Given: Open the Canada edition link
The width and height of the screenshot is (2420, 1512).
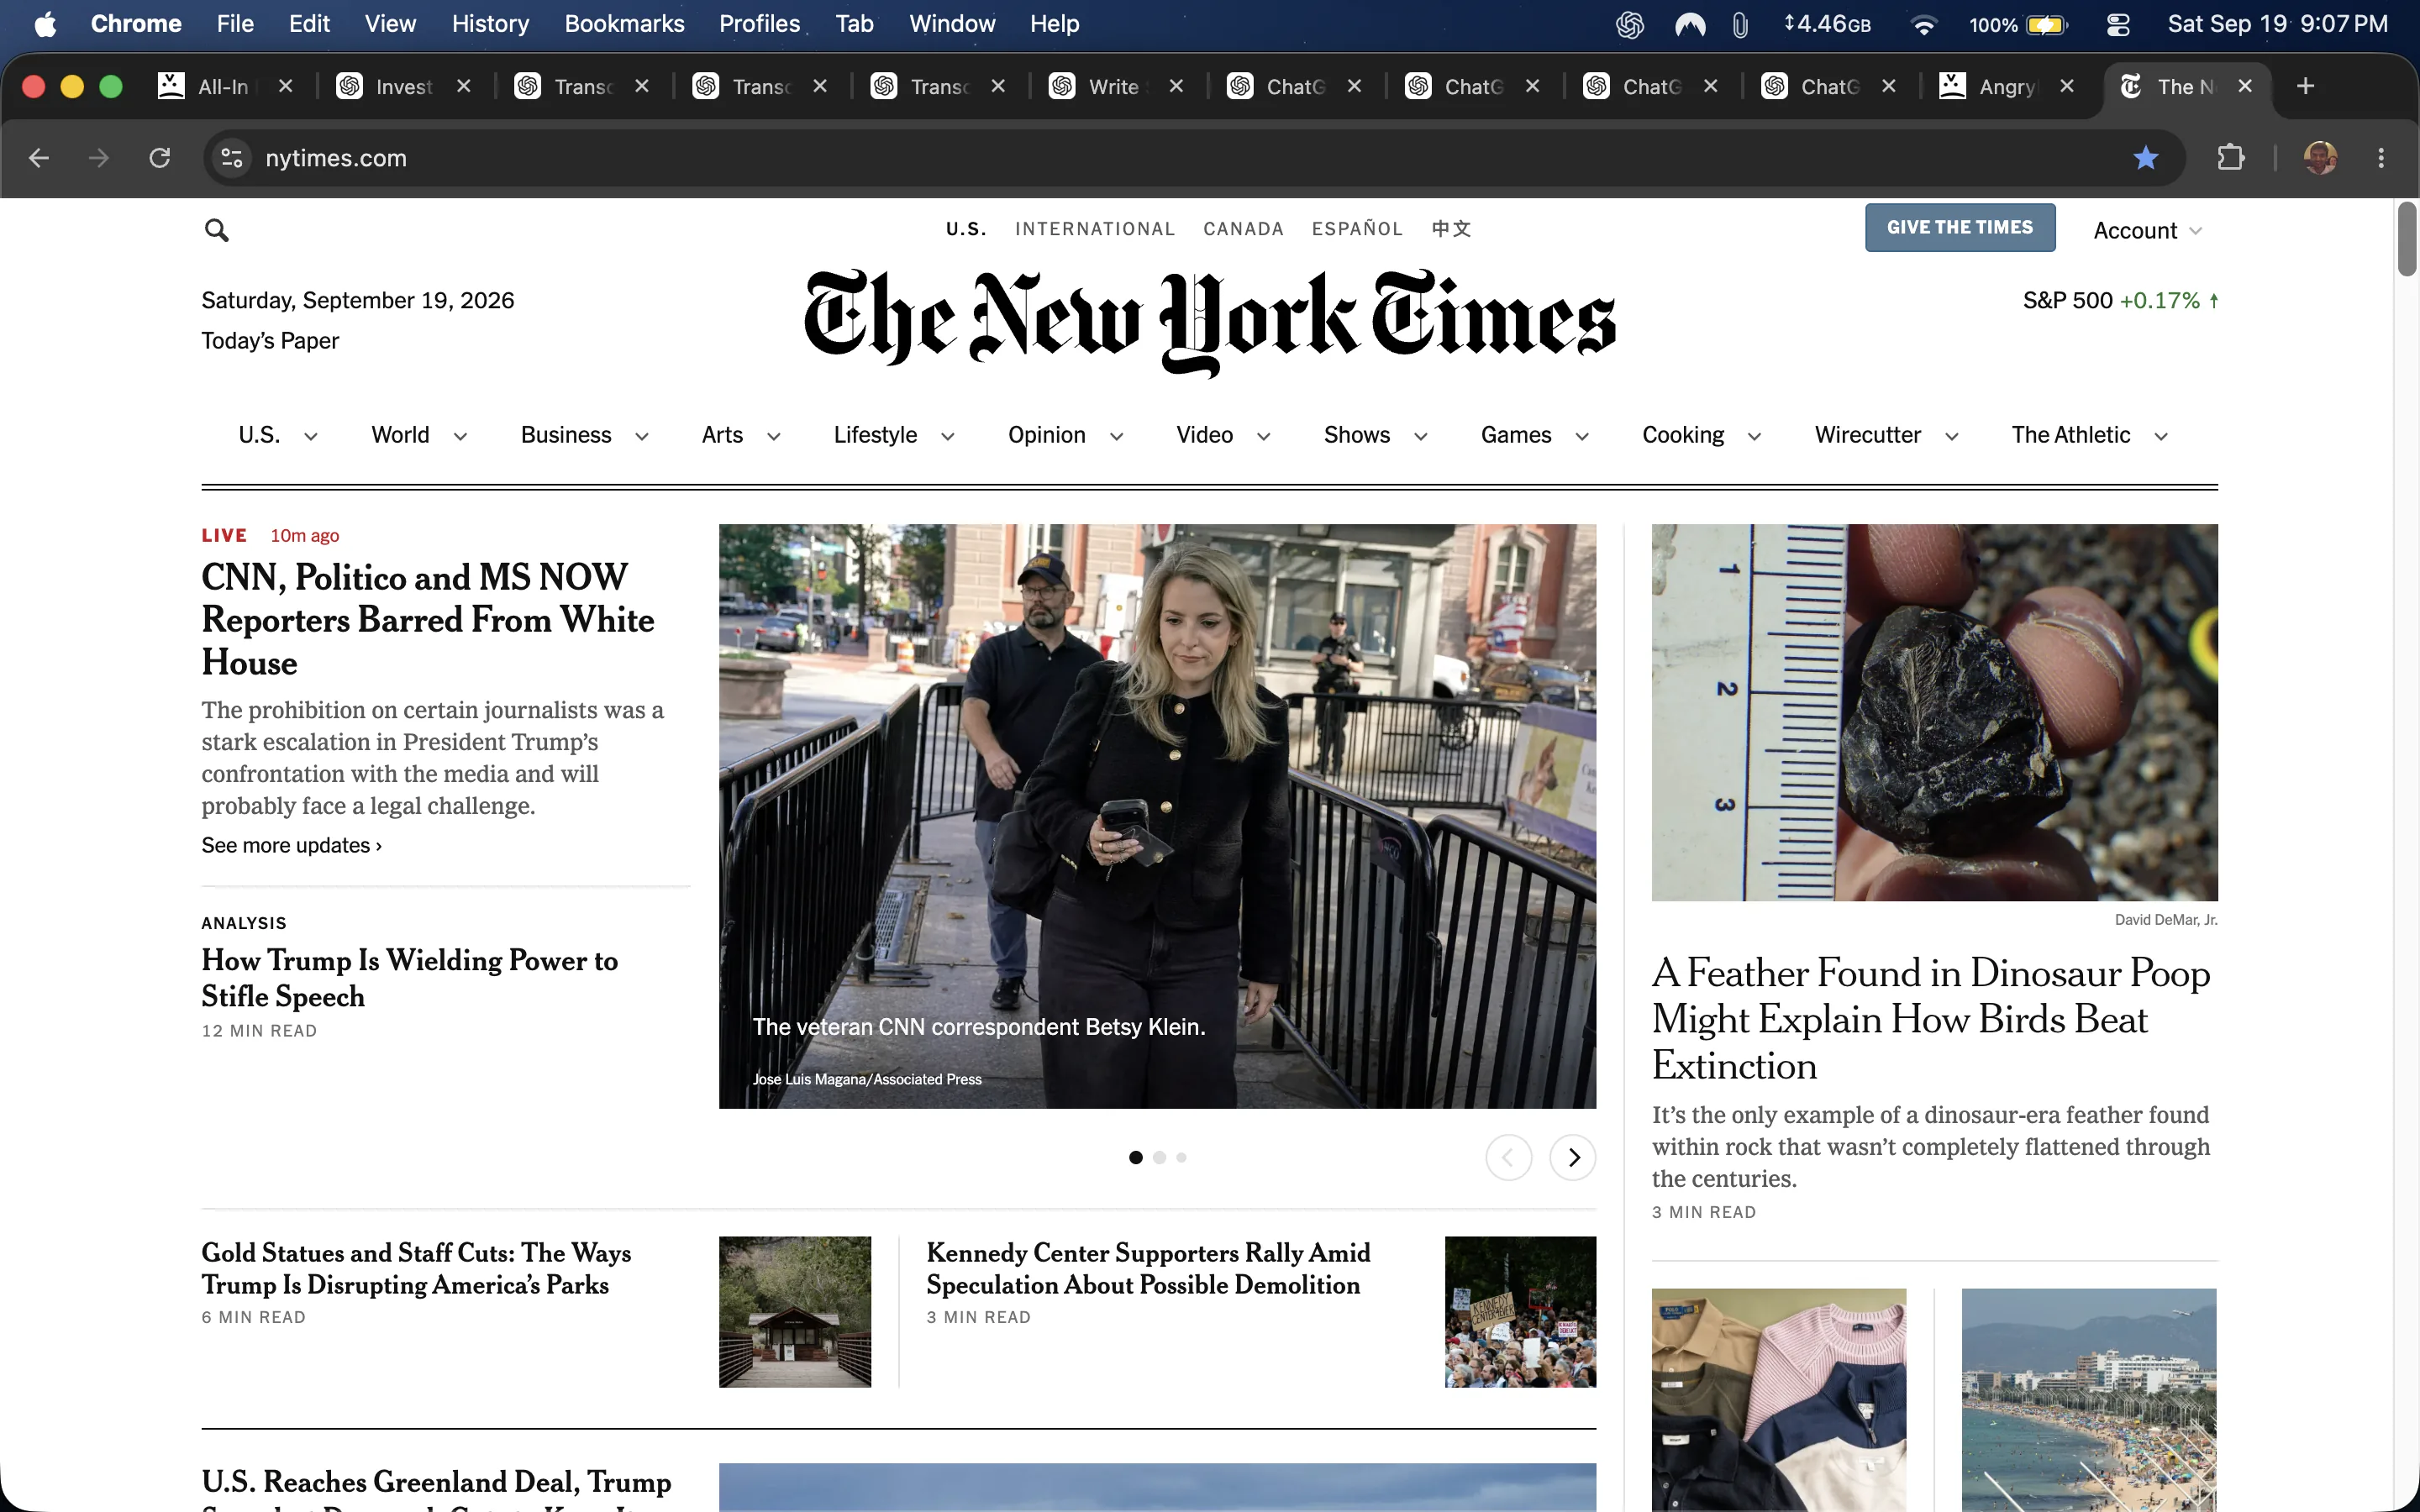Looking at the screenshot, I should (1243, 229).
